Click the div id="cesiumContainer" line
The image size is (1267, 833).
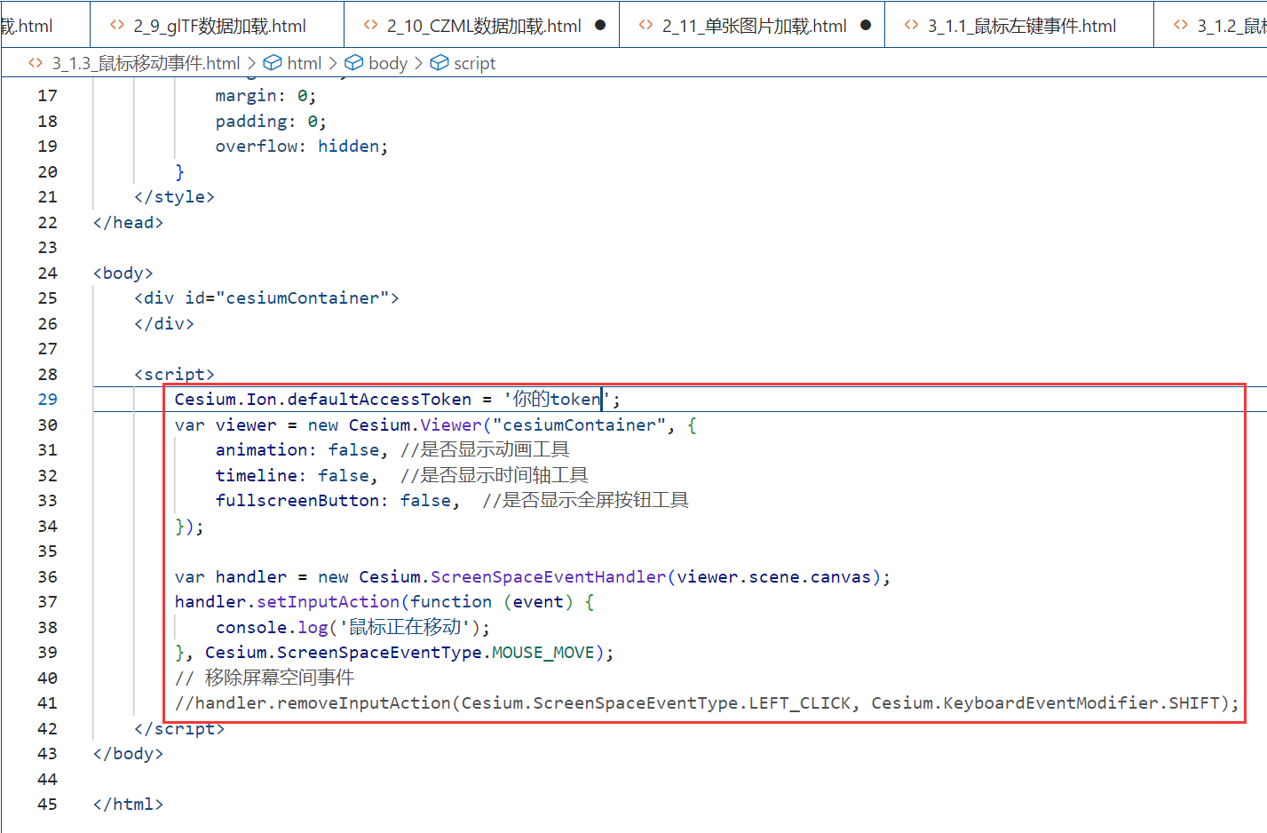(x=266, y=298)
